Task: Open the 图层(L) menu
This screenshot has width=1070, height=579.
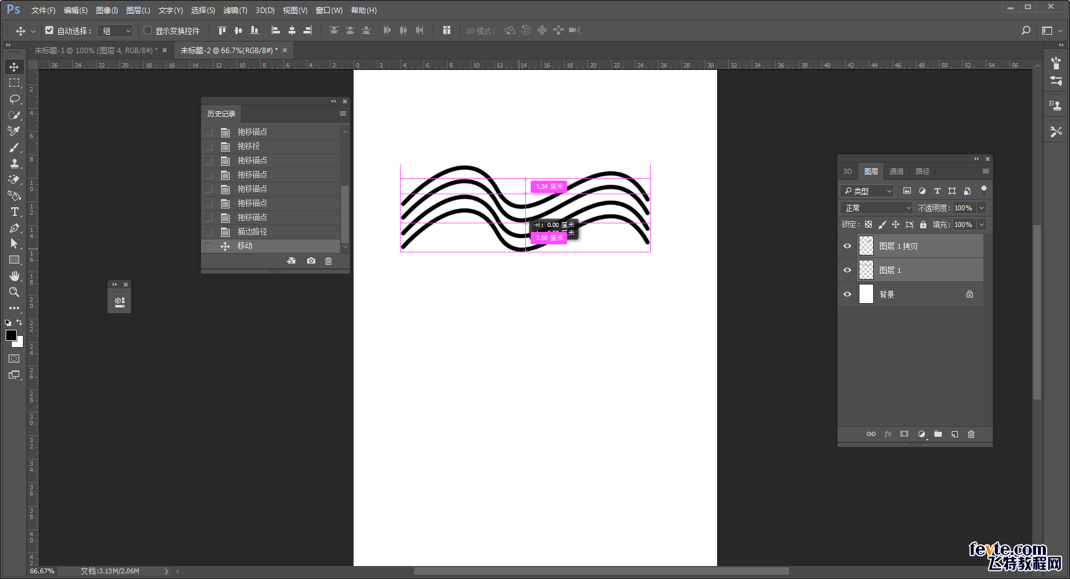Action: tap(138, 11)
